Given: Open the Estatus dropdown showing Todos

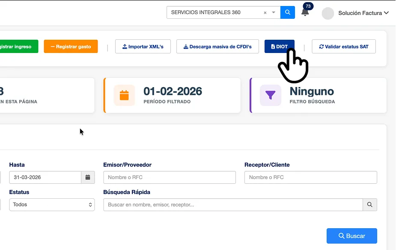Looking at the screenshot, I should tap(51, 204).
